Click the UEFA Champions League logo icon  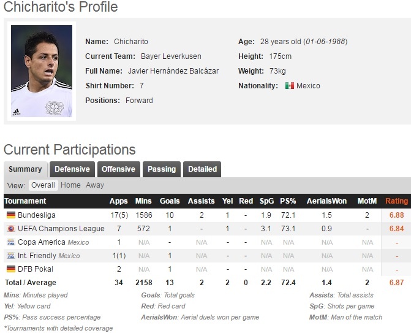click(x=10, y=229)
